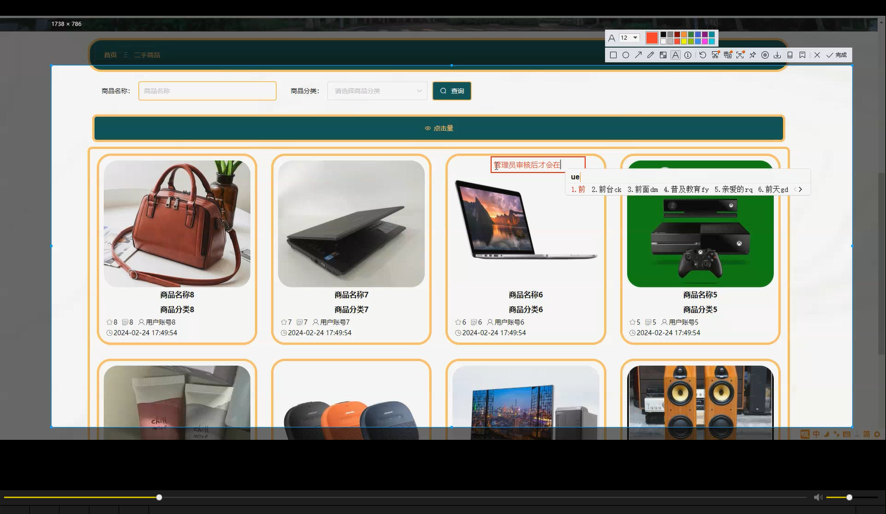Cancel the screenshot with X icon

click(817, 55)
